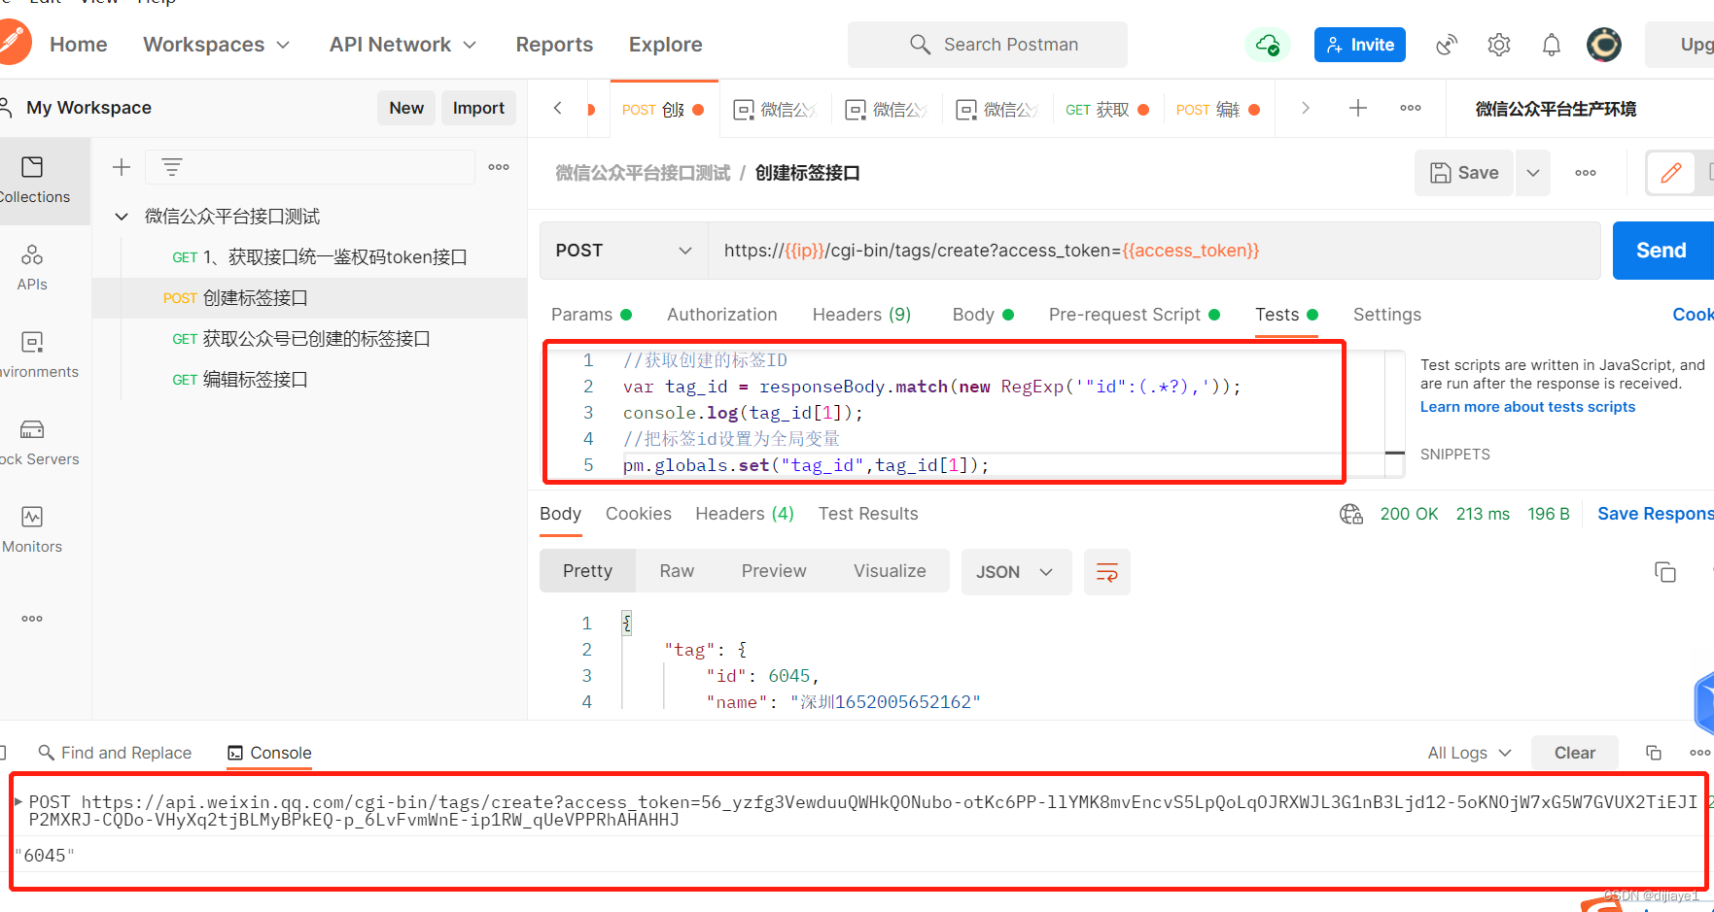Send the request
This screenshot has width=1714, height=912.
[1662, 251]
